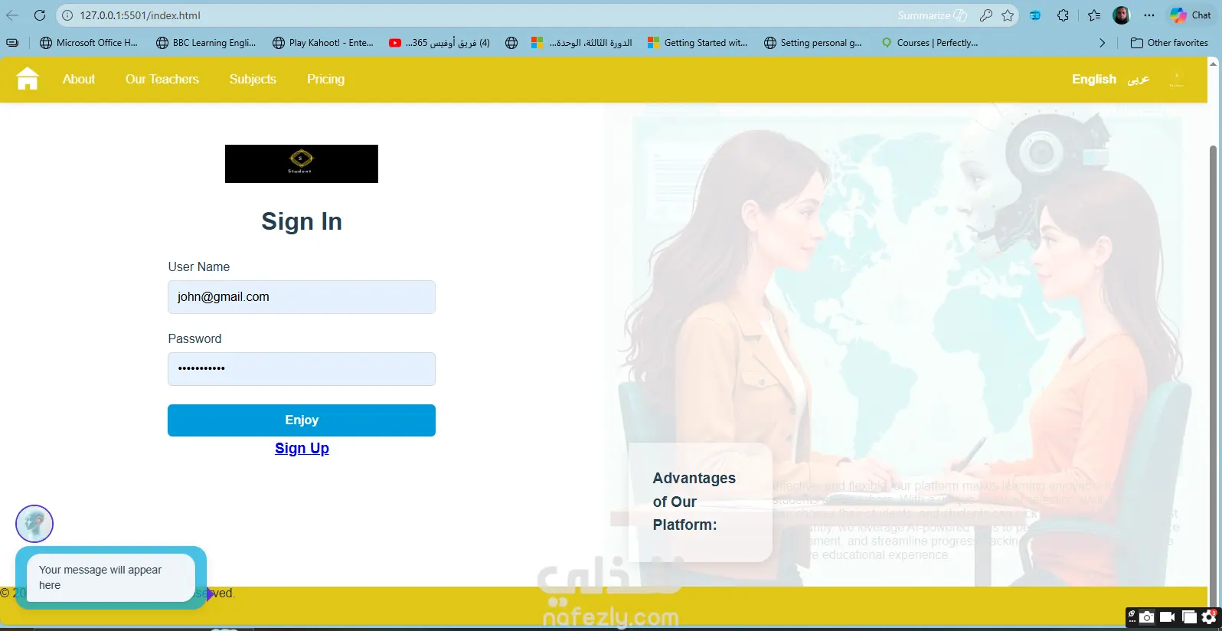Screen dimensions: 1222x631
Task: Click the 'Your message will appear here' bubble
Action: (x=111, y=577)
